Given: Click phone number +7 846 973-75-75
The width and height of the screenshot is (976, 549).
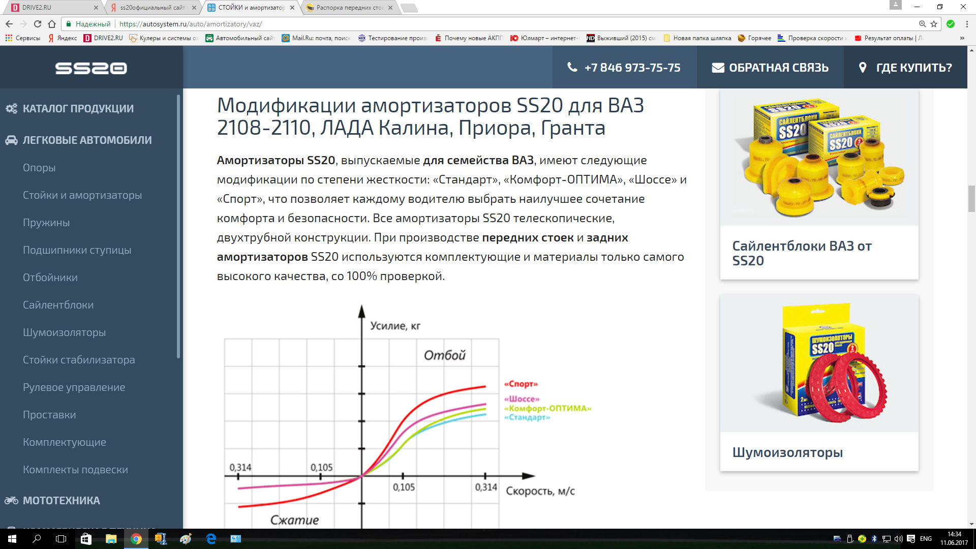Looking at the screenshot, I should [632, 68].
